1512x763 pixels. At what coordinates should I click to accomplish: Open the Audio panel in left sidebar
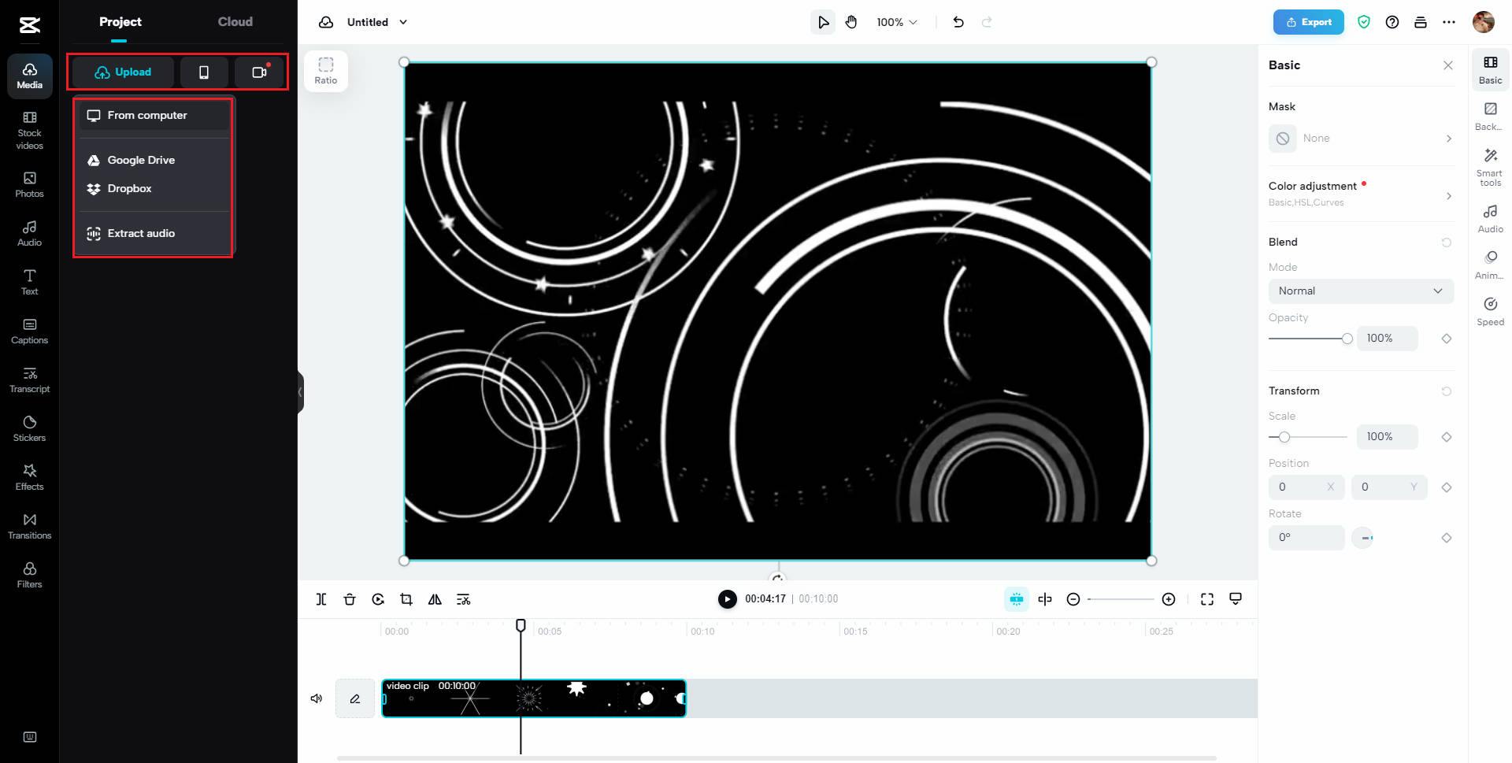coord(30,234)
